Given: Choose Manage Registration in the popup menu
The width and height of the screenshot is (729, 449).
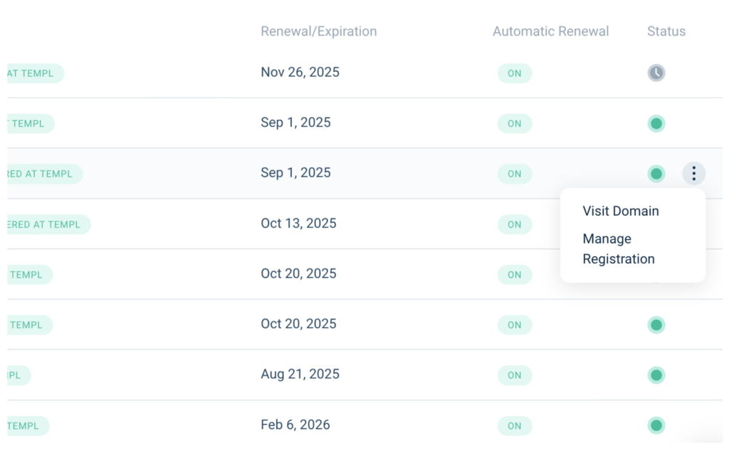Looking at the screenshot, I should pos(618,249).
